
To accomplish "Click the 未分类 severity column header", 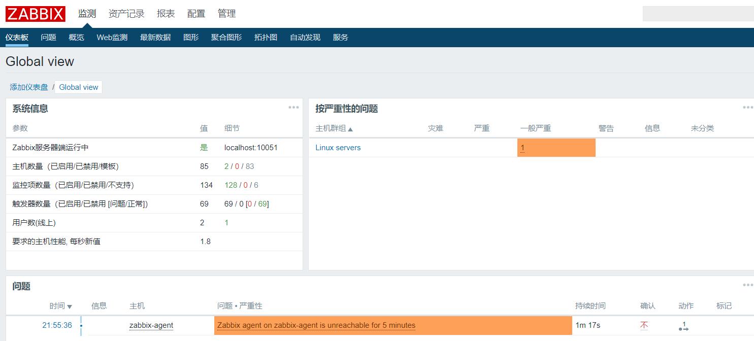I will [x=702, y=128].
